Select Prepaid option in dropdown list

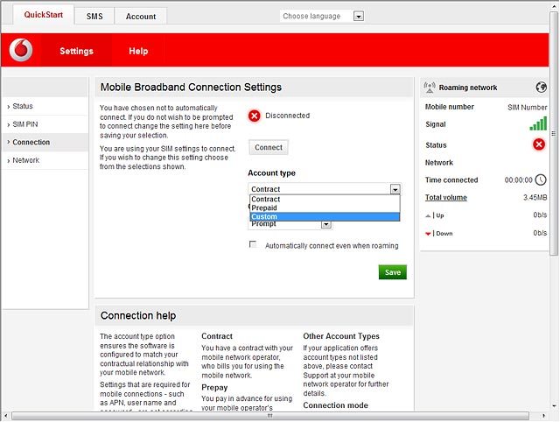(x=325, y=208)
